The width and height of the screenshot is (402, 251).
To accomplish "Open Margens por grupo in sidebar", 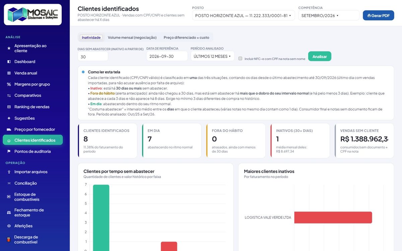I will click(x=33, y=84).
